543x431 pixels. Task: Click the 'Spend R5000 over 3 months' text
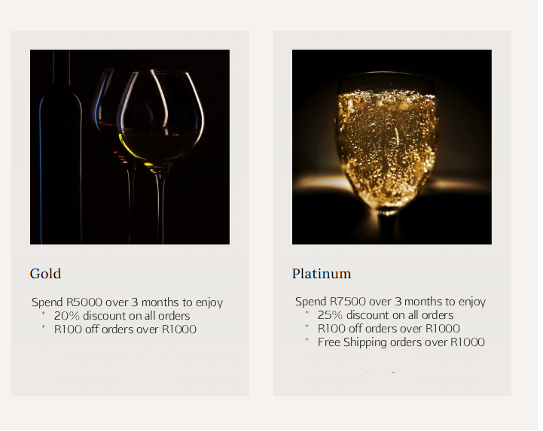[127, 302]
